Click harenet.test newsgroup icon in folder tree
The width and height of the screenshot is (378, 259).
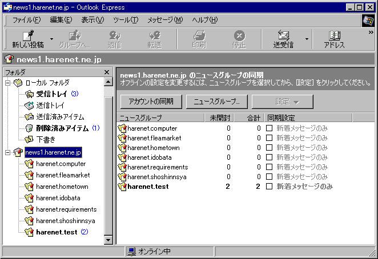29,232
